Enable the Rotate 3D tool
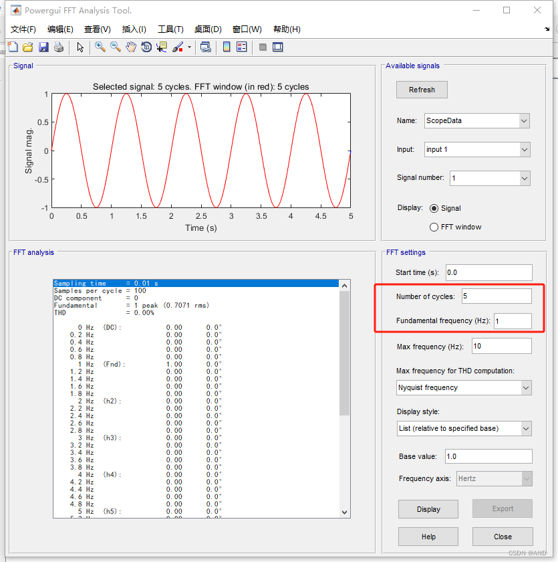Screen dimensions: 558x562 pyautogui.click(x=146, y=47)
